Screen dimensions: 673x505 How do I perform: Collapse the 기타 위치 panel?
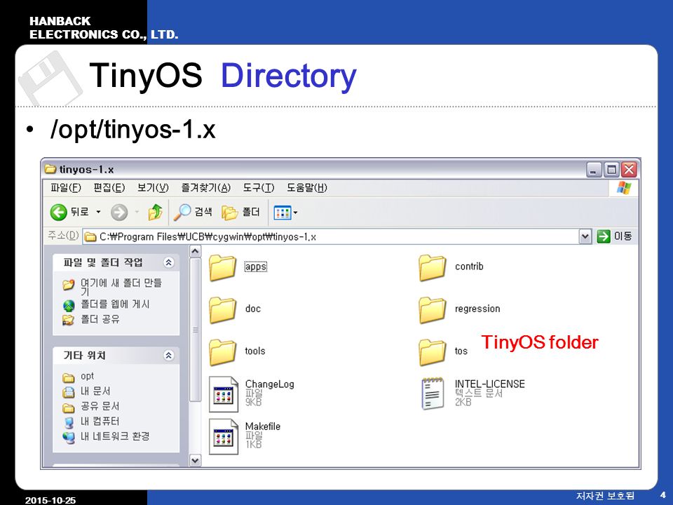[x=169, y=355]
